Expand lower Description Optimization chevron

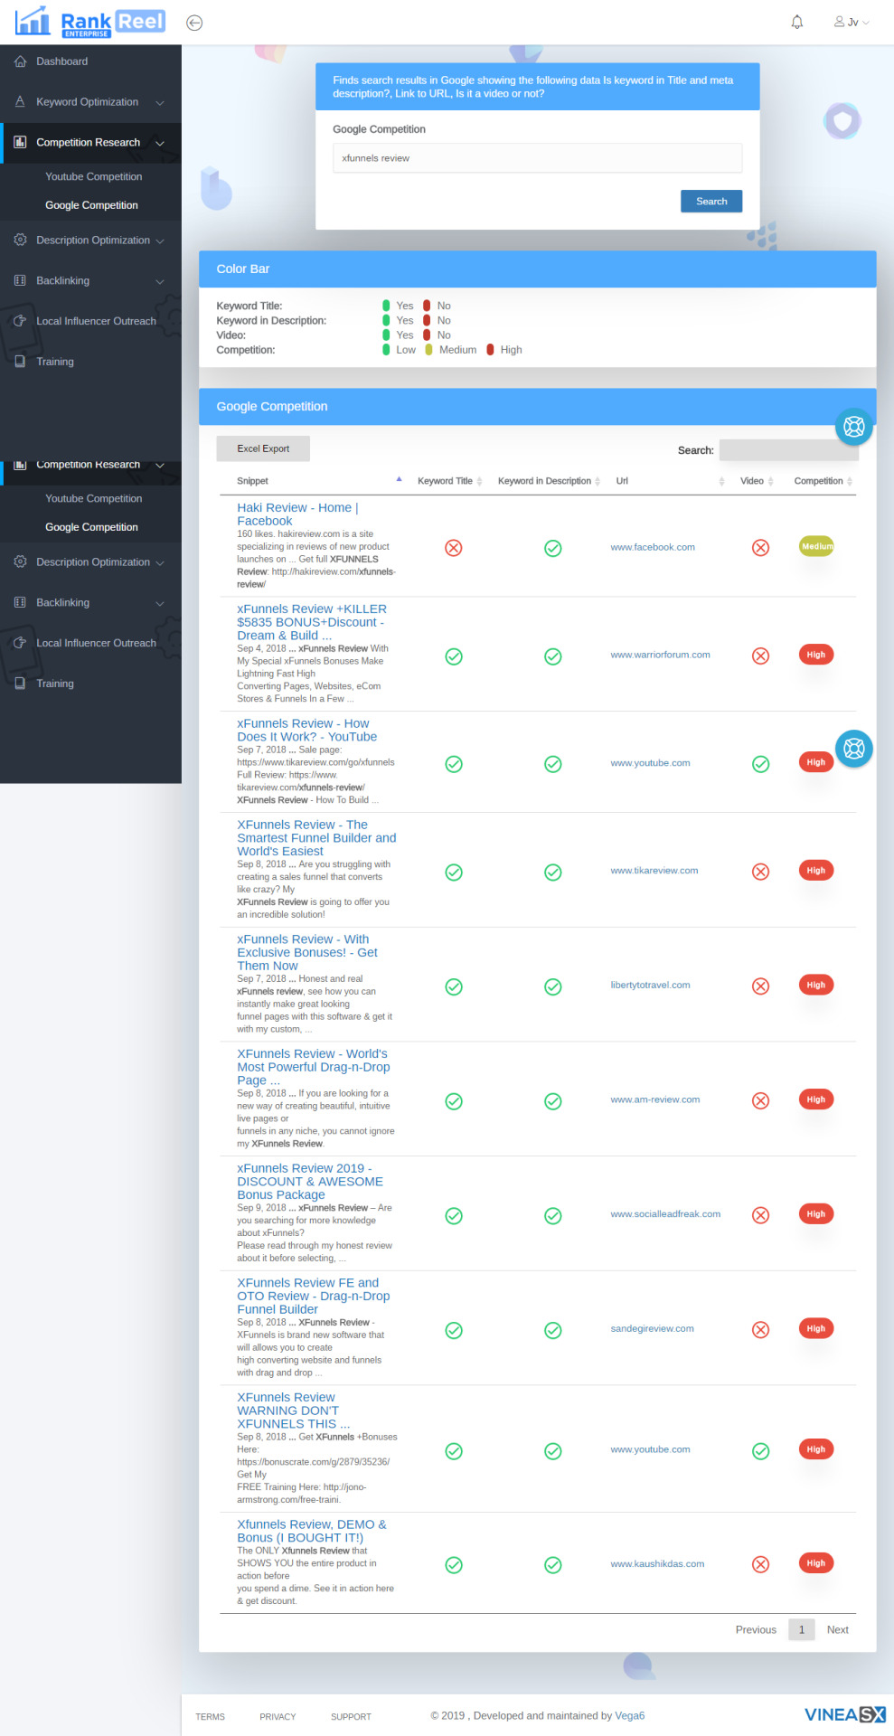(160, 563)
